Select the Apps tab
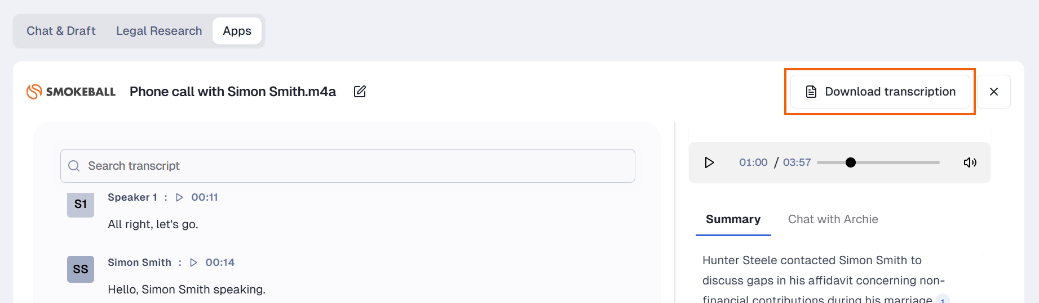The width and height of the screenshot is (1039, 303). [x=237, y=31]
